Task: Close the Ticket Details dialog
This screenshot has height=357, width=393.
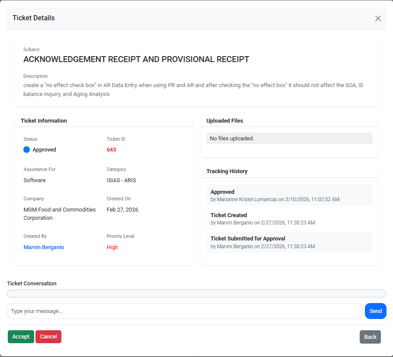Action: (x=378, y=18)
